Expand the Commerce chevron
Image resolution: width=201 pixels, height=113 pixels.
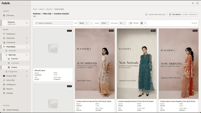coord(27,42)
